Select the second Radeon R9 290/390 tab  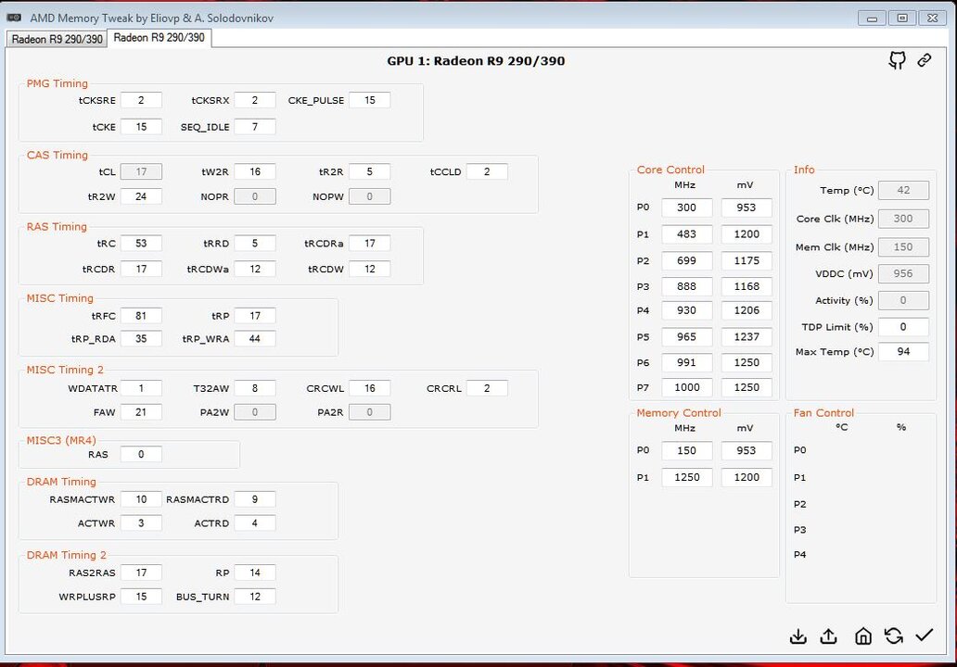(x=159, y=38)
